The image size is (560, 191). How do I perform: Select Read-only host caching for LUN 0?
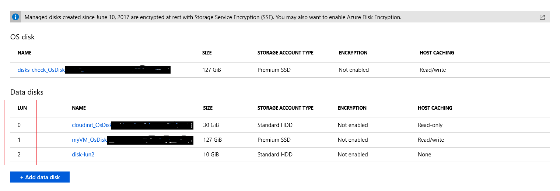430,125
